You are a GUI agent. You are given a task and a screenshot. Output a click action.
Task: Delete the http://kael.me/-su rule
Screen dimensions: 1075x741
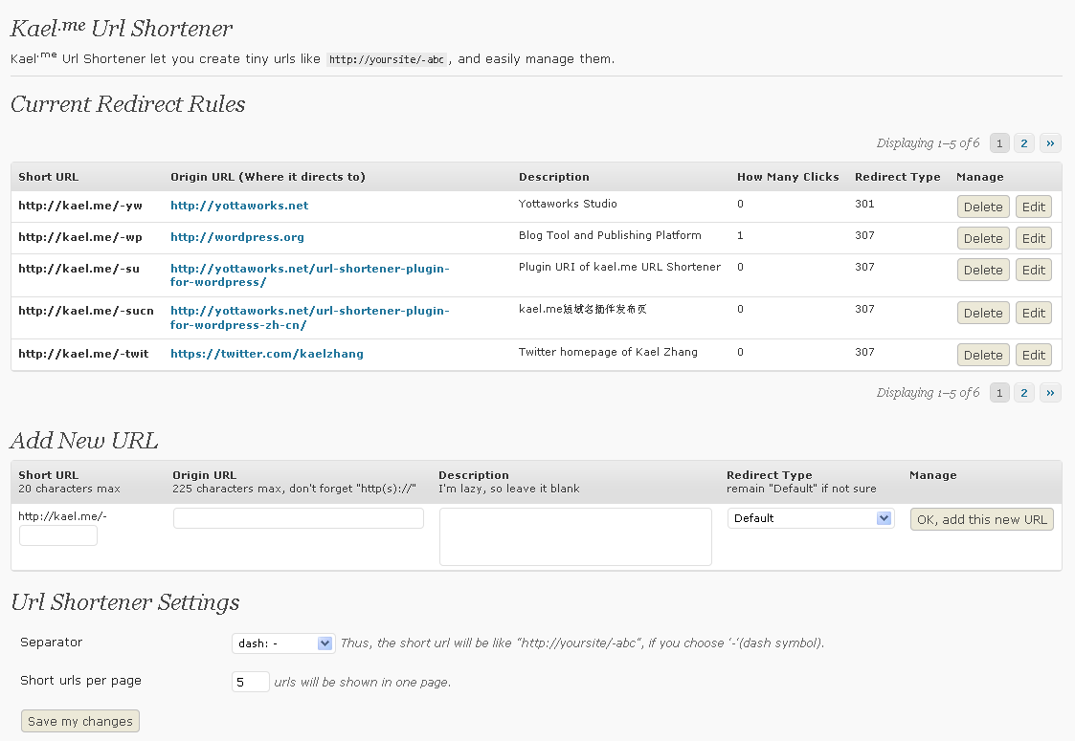click(982, 270)
